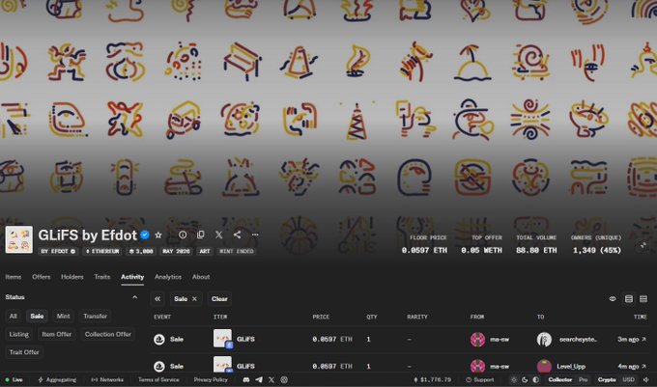Show prices in USD

(629, 380)
